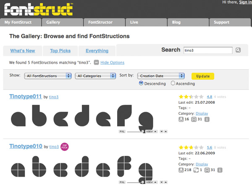Click the comments icon for Tinotype010
The height and width of the screenshot is (189, 252).
click(x=196, y=170)
